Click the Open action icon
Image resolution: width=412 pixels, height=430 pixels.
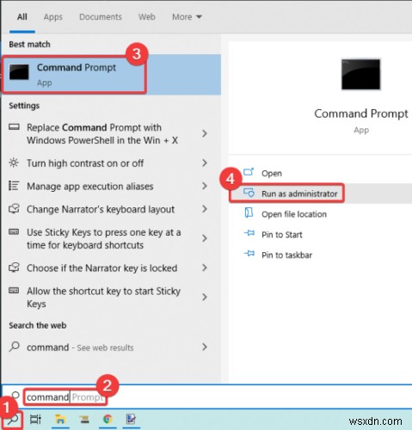[x=249, y=172]
